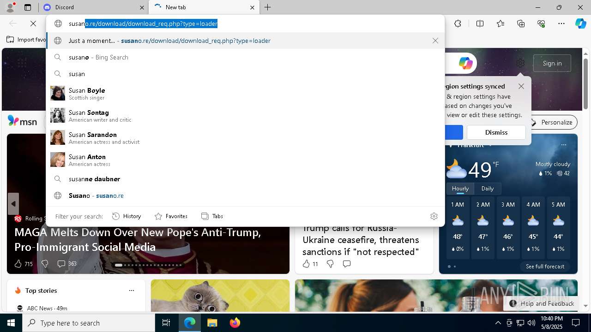This screenshot has height=332, width=591.
Task: Open page settings gear on MSN
Action: coord(520,63)
